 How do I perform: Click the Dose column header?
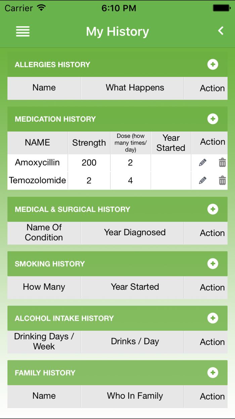click(x=130, y=143)
